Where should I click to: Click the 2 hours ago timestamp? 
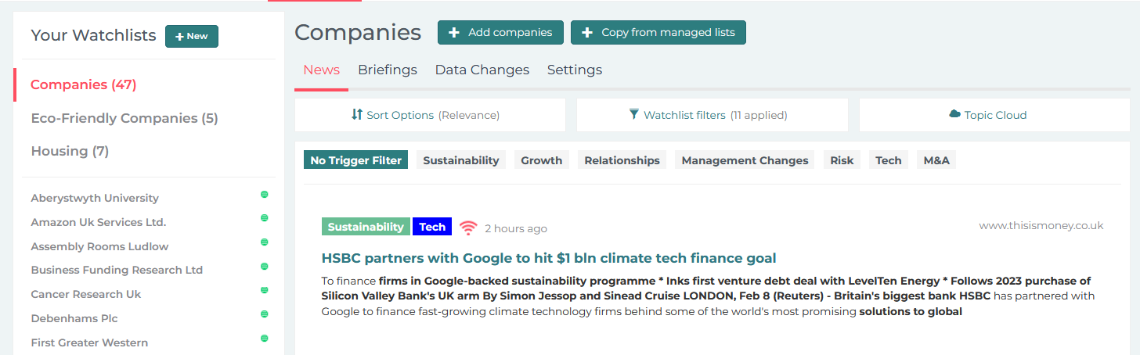click(516, 228)
